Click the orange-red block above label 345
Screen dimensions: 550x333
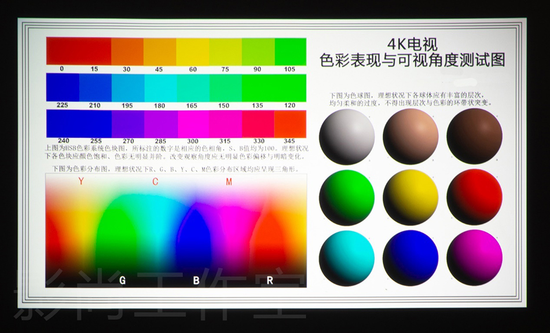(x=290, y=123)
